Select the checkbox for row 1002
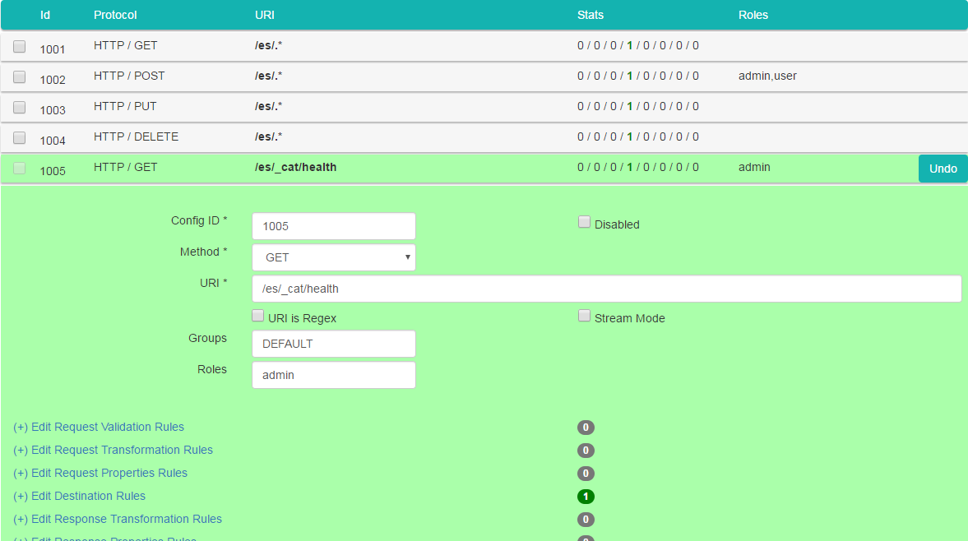This screenshot has width=968, height=541. (20, 77)
